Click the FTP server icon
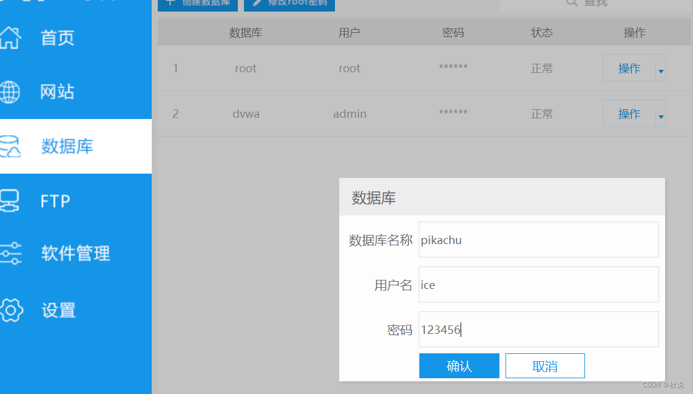 [x=9, y=201]
